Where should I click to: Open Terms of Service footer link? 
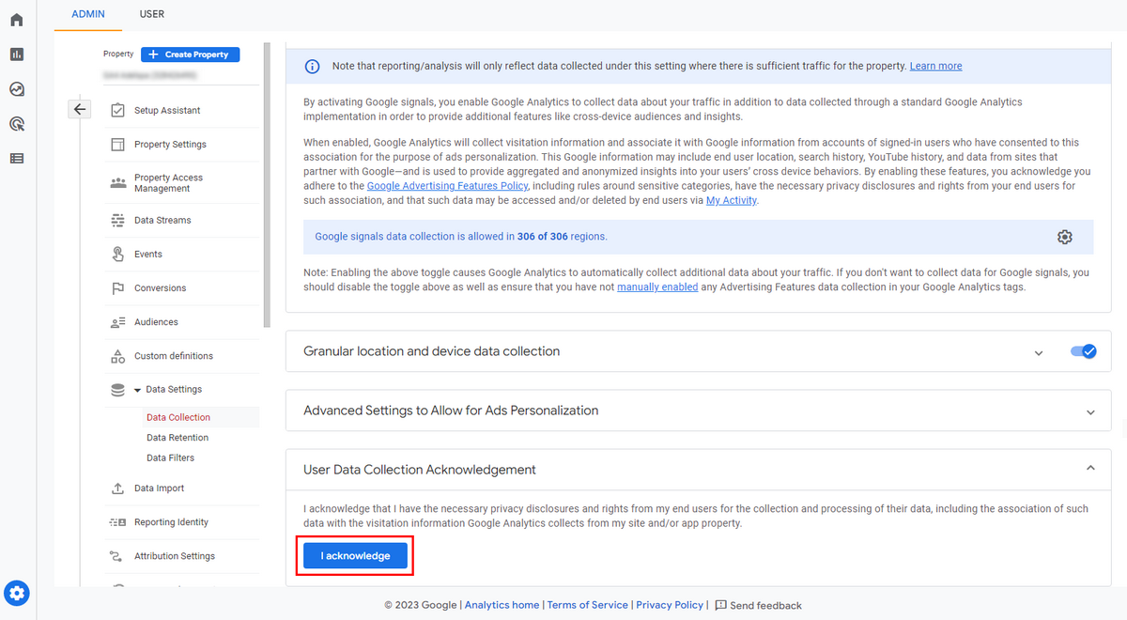tap(588, 605)
